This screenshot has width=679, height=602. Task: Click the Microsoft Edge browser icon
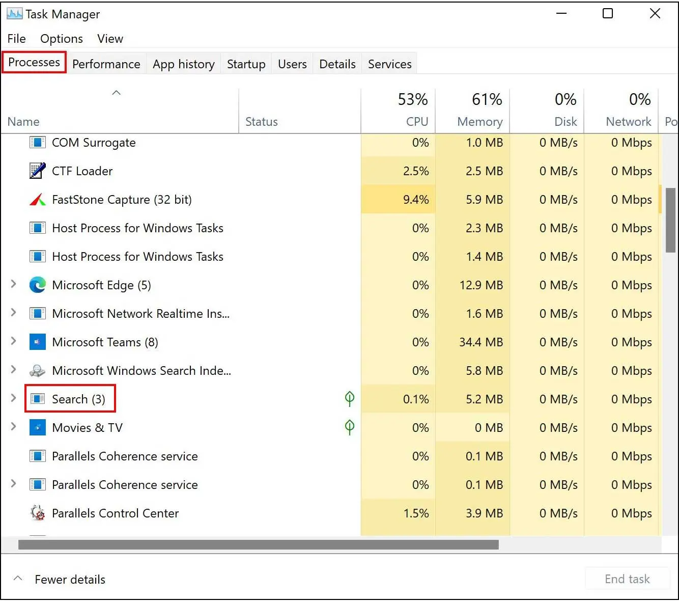pyautogui.click(x=37, y=285)
